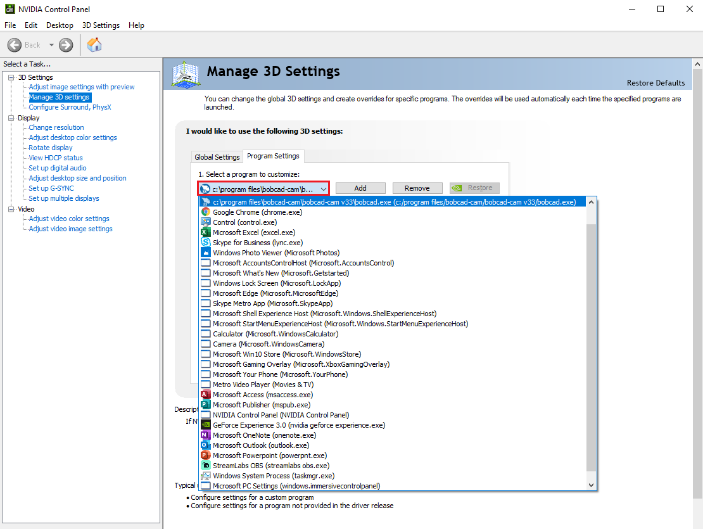Click the Microsoft OneNote icon
The image size is (703, 529).
coord(205,435)
